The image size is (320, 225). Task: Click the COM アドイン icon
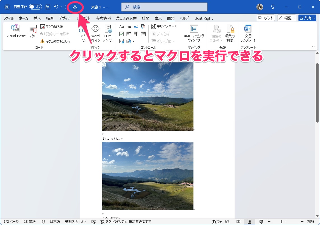(108, 32)
